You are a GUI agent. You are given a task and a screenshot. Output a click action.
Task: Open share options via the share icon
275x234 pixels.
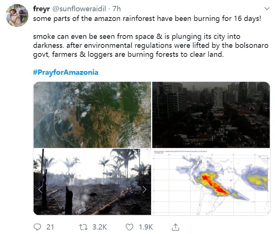point(175,227)
